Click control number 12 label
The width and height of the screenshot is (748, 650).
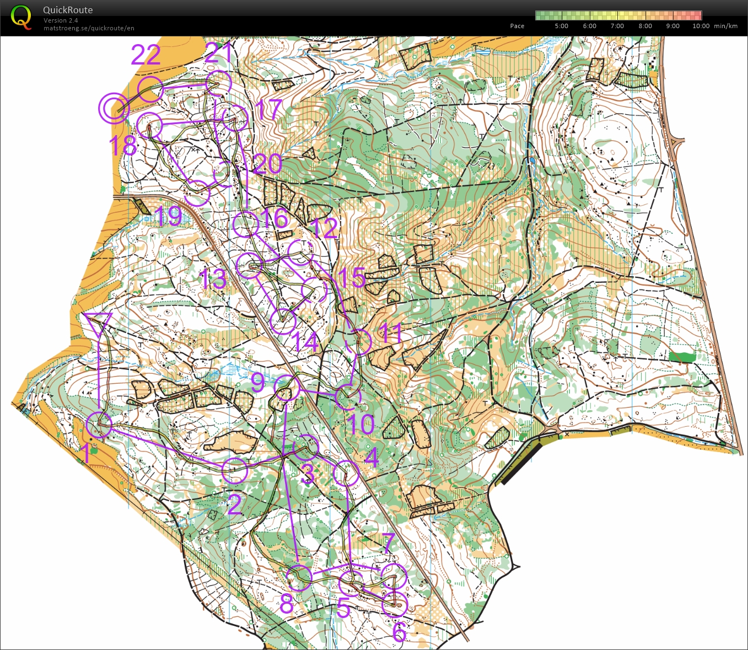tap(323, 228)
